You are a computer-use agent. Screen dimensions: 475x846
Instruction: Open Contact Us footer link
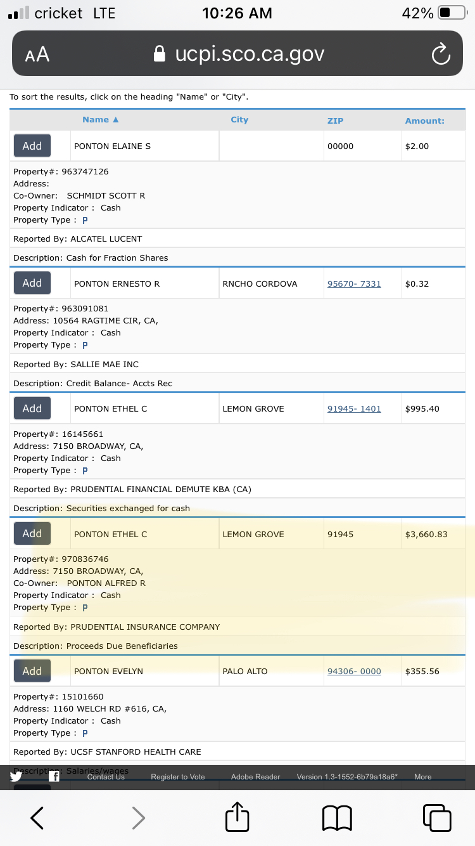(x=106, y=777)
